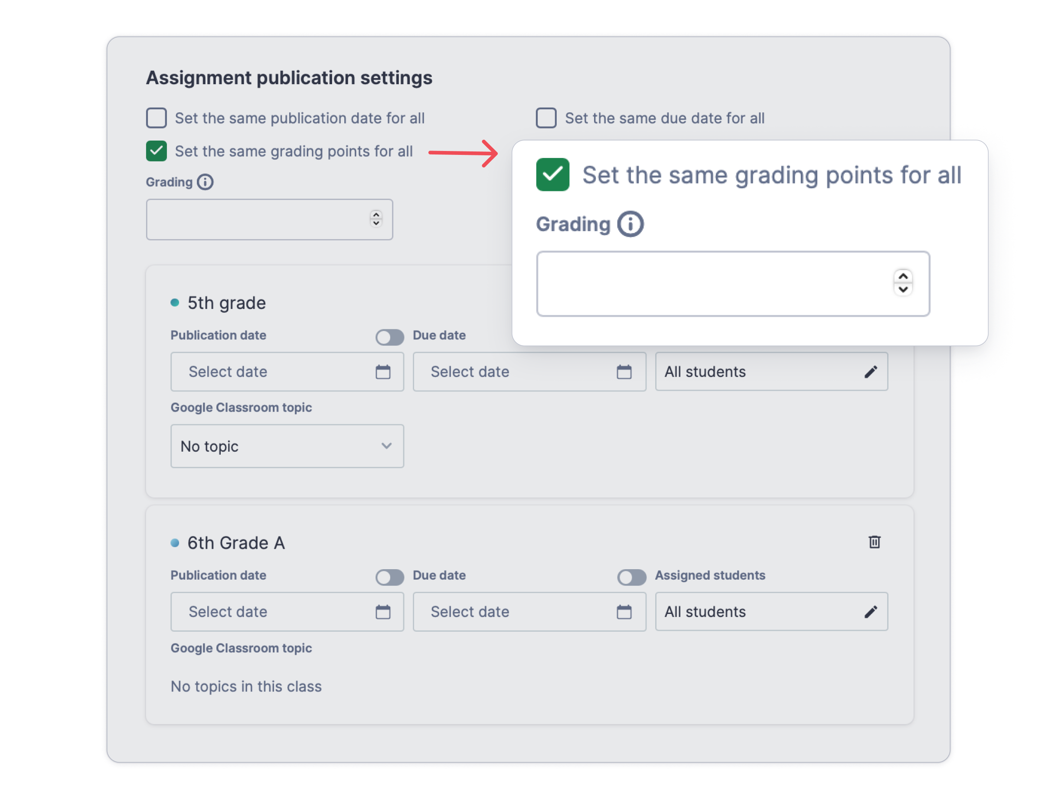Uncheck the enlarged grading points checkbox in popup
Image resolution: width=1058 pixels, height=800 pixels.
pos(552,175)
